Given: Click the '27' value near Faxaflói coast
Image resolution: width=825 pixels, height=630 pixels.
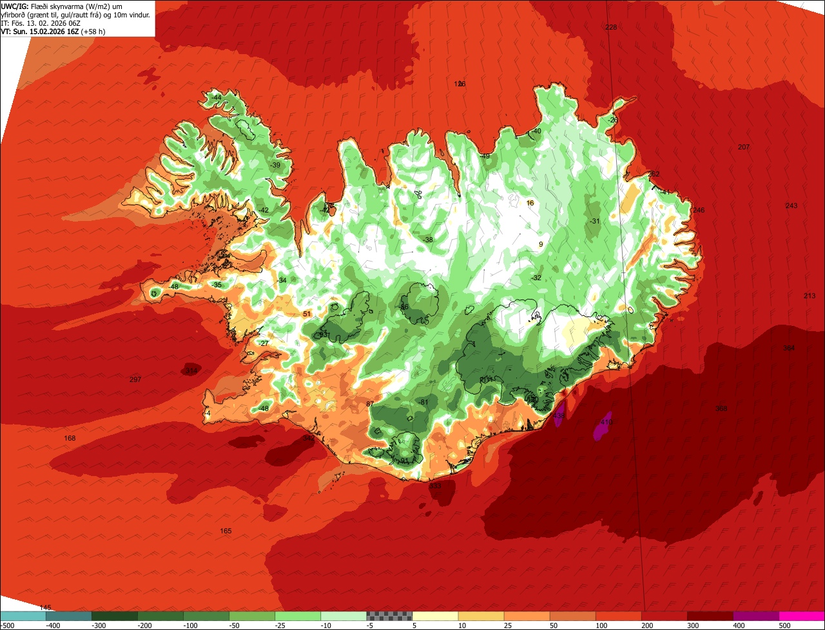Looking at the screenshot, I should pos(264,344).
